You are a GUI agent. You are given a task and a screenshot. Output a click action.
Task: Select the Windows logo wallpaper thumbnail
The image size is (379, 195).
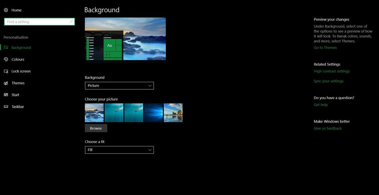[x=154, y=113]
